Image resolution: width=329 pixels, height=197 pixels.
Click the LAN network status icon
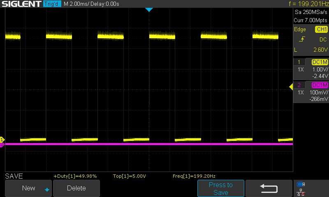pos(301,192)
